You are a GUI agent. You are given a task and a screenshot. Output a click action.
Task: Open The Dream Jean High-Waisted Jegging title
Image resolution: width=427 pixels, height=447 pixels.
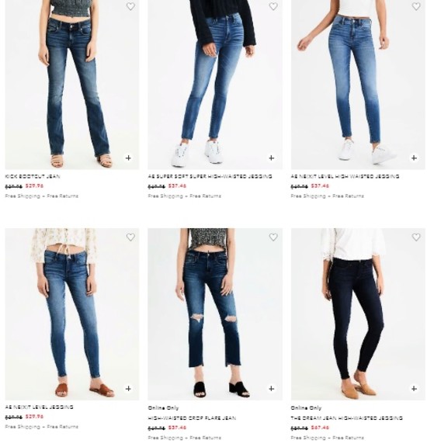pos(346,418)
